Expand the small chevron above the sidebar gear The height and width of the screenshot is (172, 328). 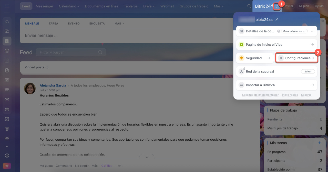pyautogui.click(x=7, y=147)
